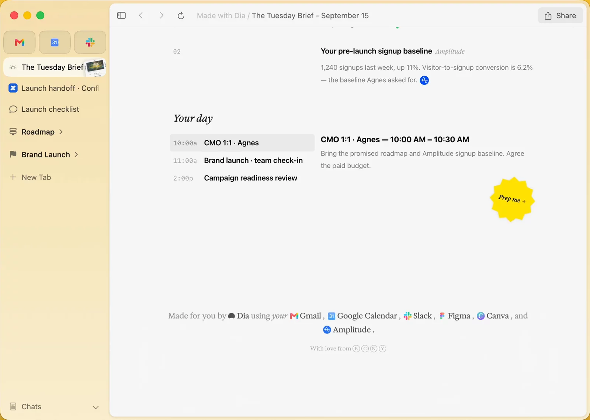Image resolution: width=590 pixels, height=420 pixels.
Task: Select Brand launch team check-in event
Action: pos(242,160)
